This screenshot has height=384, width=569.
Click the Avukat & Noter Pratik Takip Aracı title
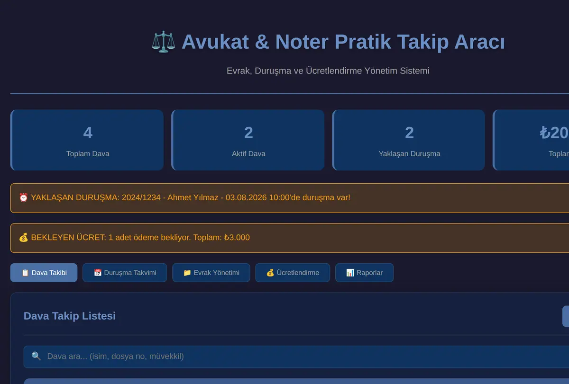(343, 42)
